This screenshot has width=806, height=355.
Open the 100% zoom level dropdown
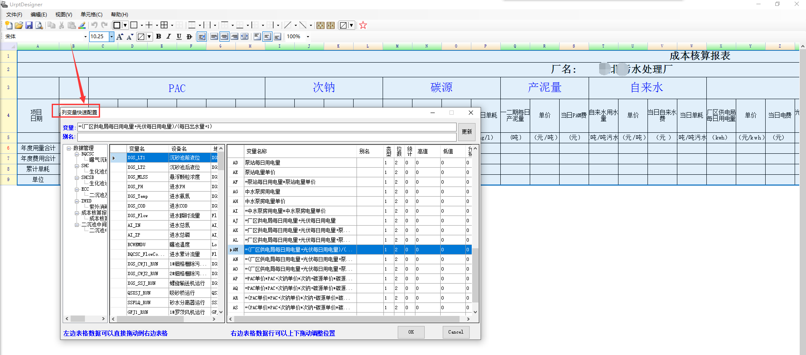[308, 37]
